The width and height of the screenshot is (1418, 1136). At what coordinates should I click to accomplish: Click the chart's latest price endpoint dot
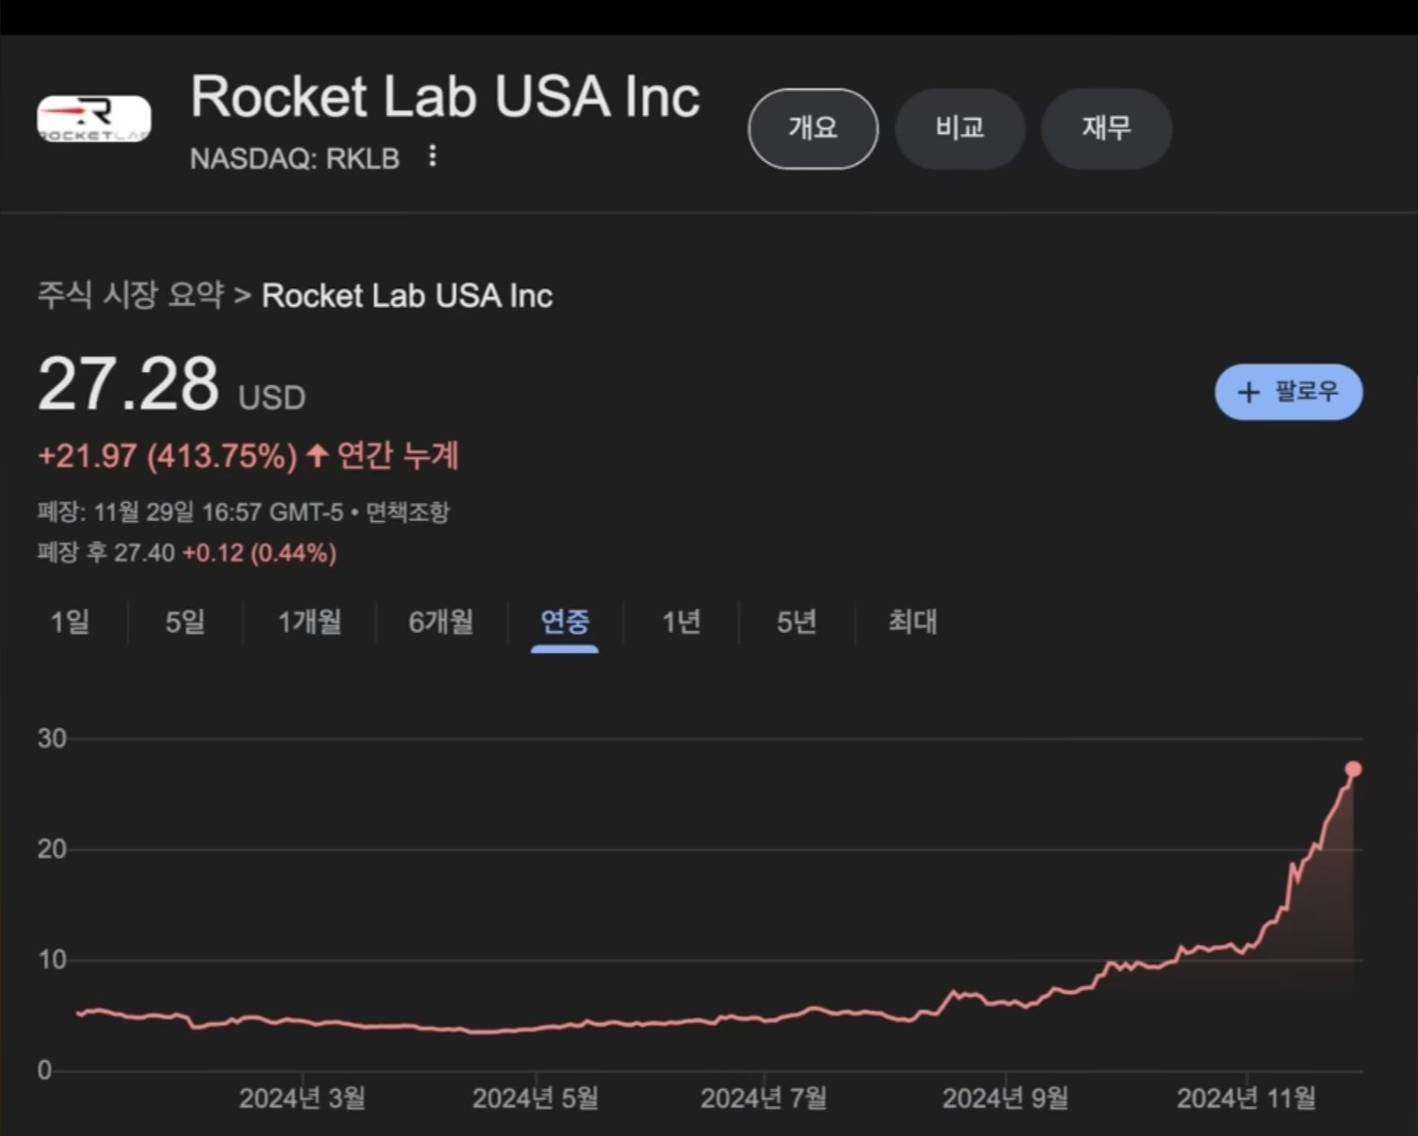tap(1354, 770)
